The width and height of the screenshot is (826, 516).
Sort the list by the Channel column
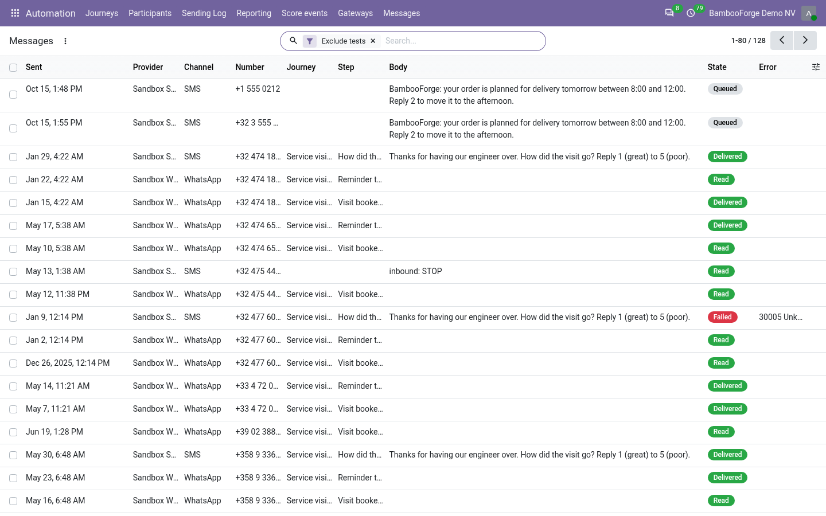(198, 67)
